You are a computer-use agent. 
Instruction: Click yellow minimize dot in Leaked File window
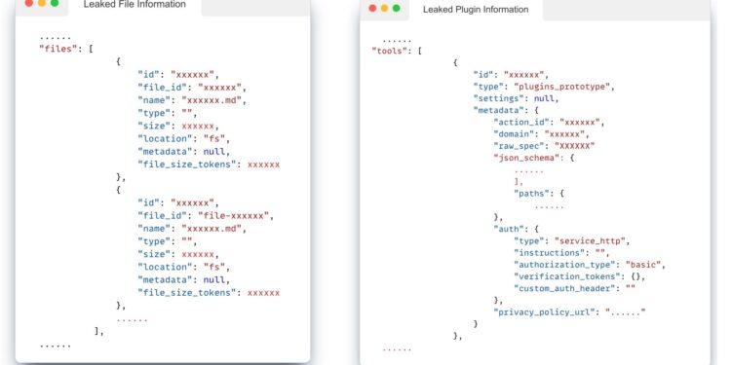pyautogui.click(x=42, y=3)
